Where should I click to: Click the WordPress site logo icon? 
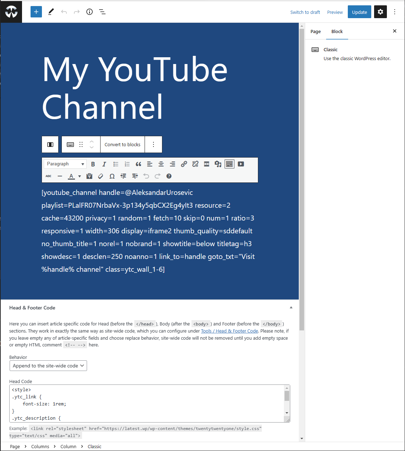click(11, 12)
